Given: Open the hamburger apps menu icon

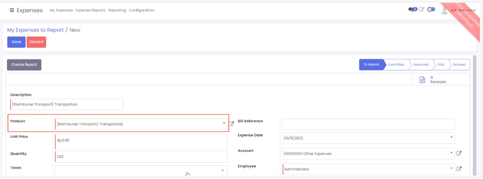Looking at the screenshot, I should pyautogui.click(x=12, y=10).
